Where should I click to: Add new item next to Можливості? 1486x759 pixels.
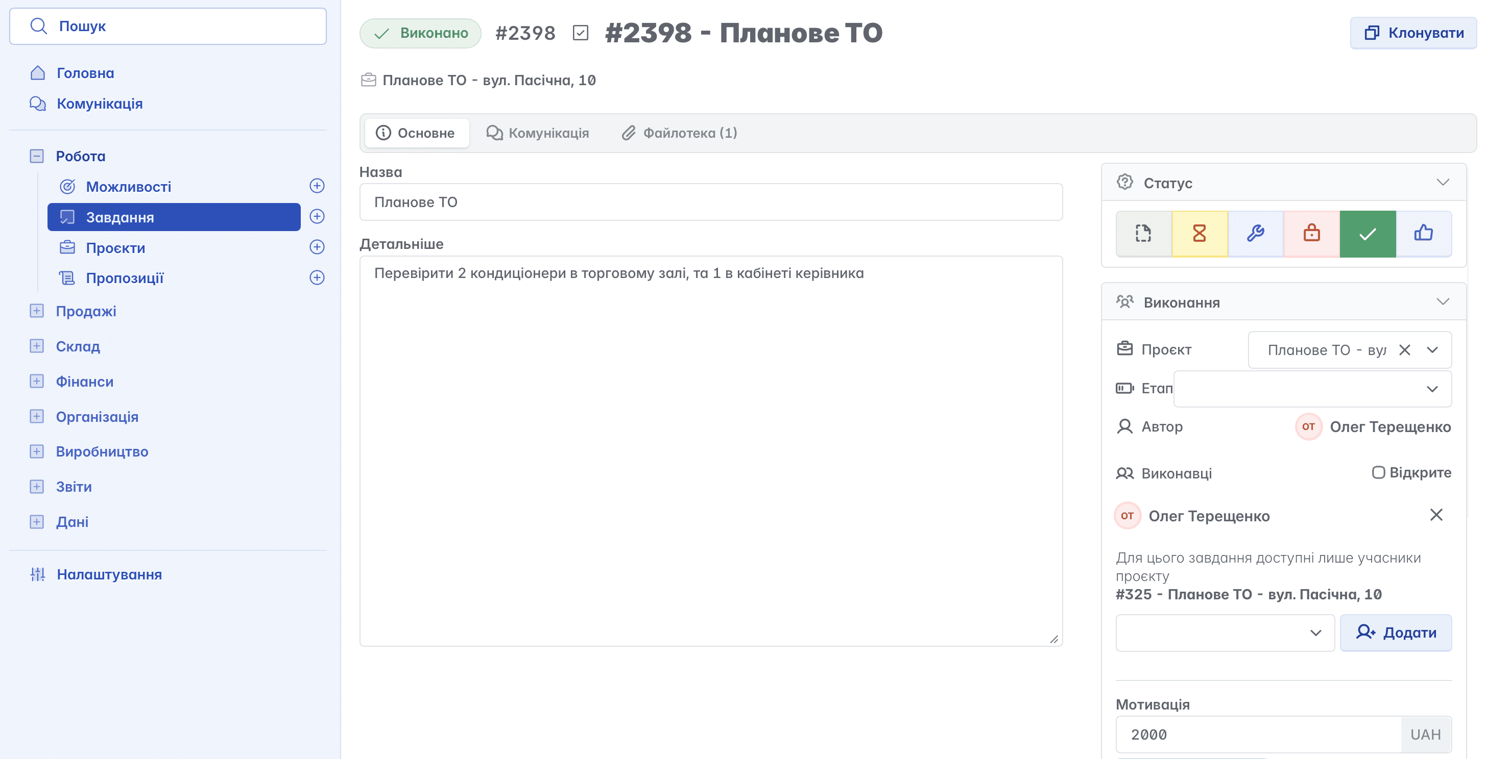point(317,186)
